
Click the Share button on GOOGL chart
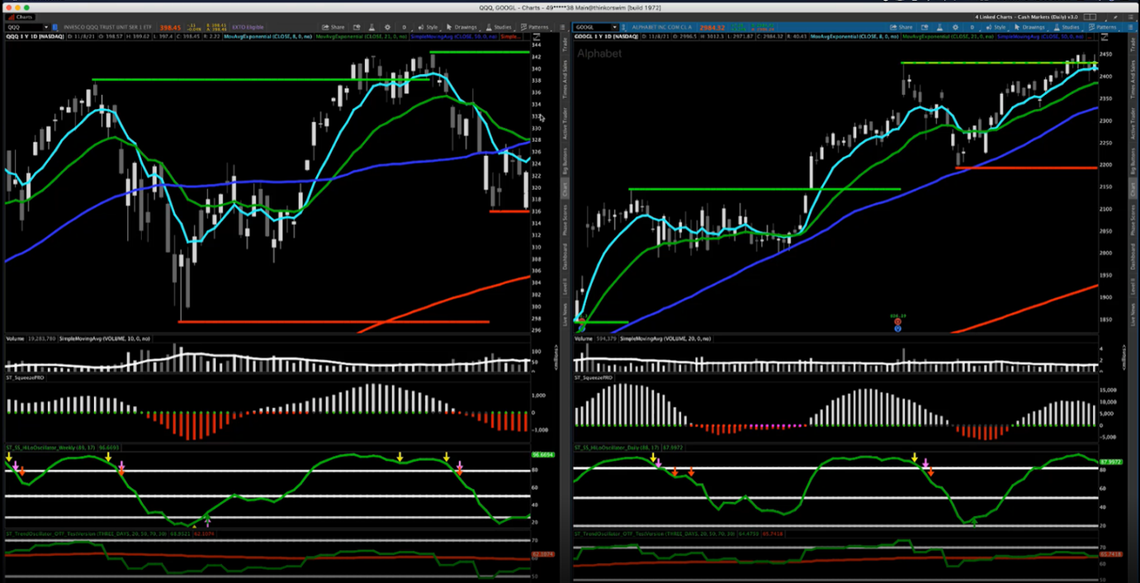(x=902, y=27)
